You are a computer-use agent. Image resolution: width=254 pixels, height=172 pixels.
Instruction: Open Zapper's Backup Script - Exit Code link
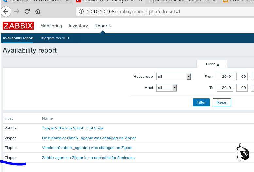point(73,128)
